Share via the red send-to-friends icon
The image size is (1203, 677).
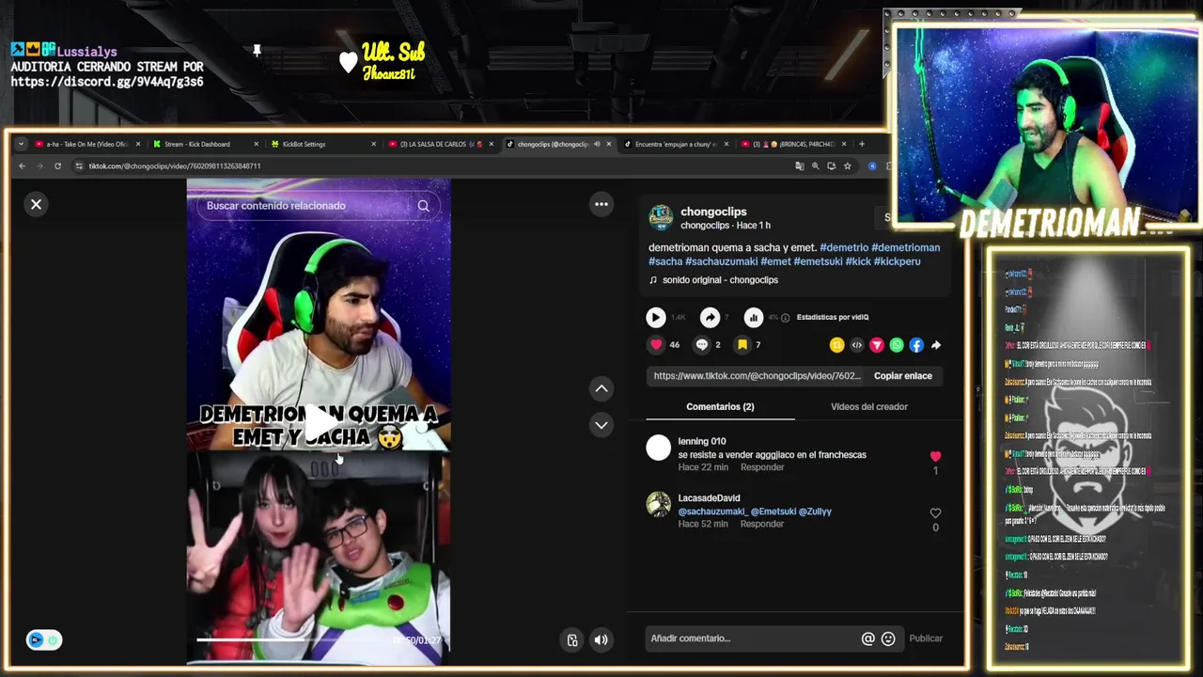tap(877, 345)
